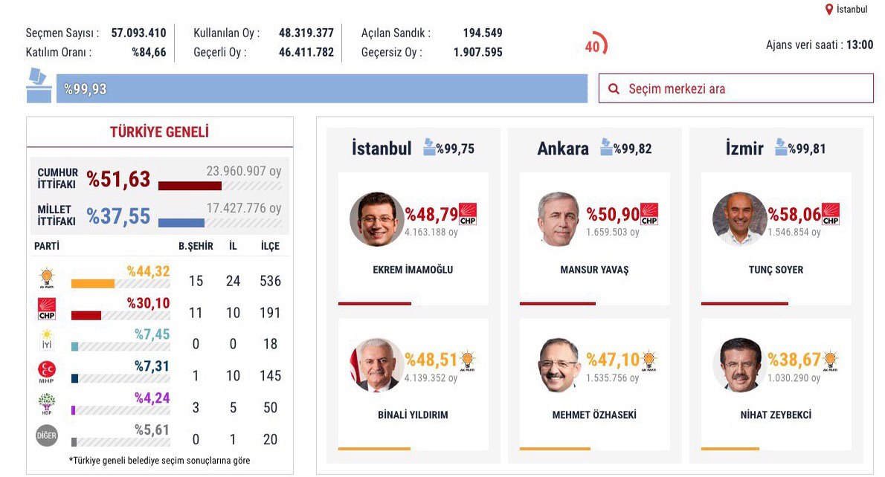
Task: Type in the Seçim merkezi ara field
Action: [744, 88]
